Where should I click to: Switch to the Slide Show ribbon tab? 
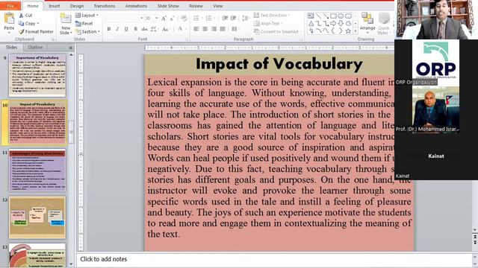pyautogui.click(x=168, y=6)
